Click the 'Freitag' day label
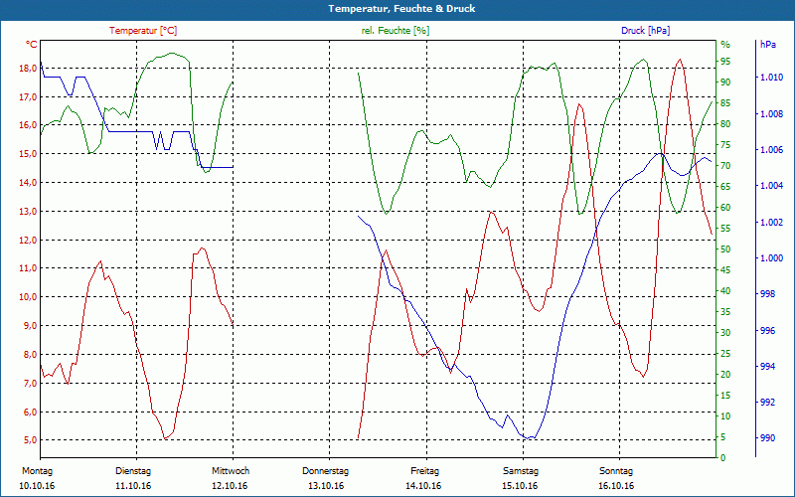 pos(425,471)
